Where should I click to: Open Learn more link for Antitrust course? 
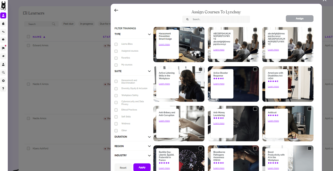pyautogui.click(x=273, y=121)
